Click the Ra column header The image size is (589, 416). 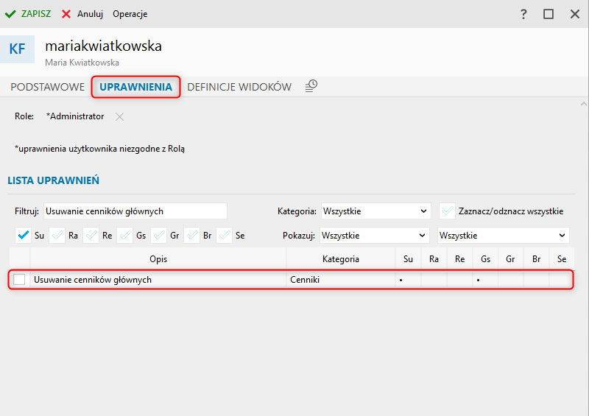434,259
